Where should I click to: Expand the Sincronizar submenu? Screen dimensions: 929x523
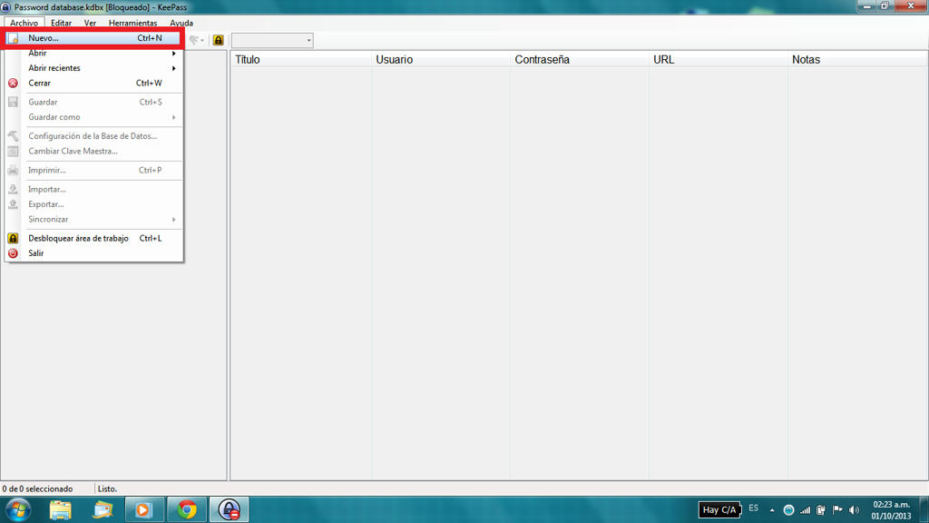pyautogui.click(x=94, y=220)
